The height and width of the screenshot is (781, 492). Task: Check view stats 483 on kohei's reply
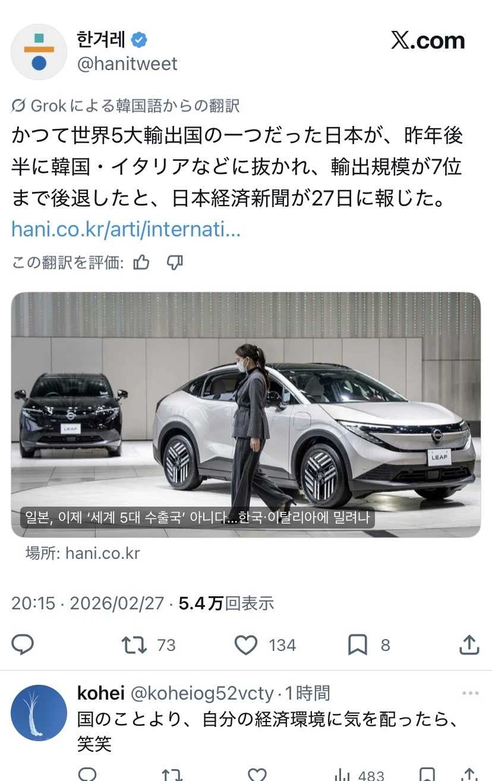pyautogui.click(x=359, y=775)
